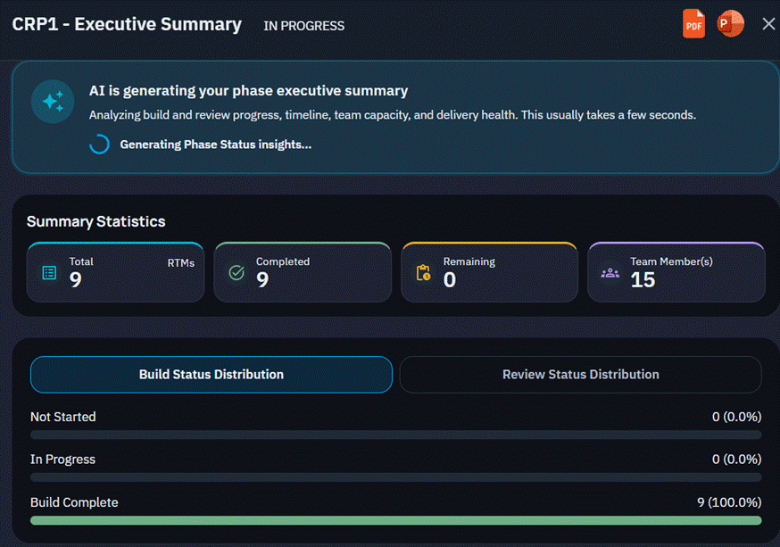Viewport: 780px width, 547px height.
Task: Export summary to PowerPoint icon
Action: point(730,23)
